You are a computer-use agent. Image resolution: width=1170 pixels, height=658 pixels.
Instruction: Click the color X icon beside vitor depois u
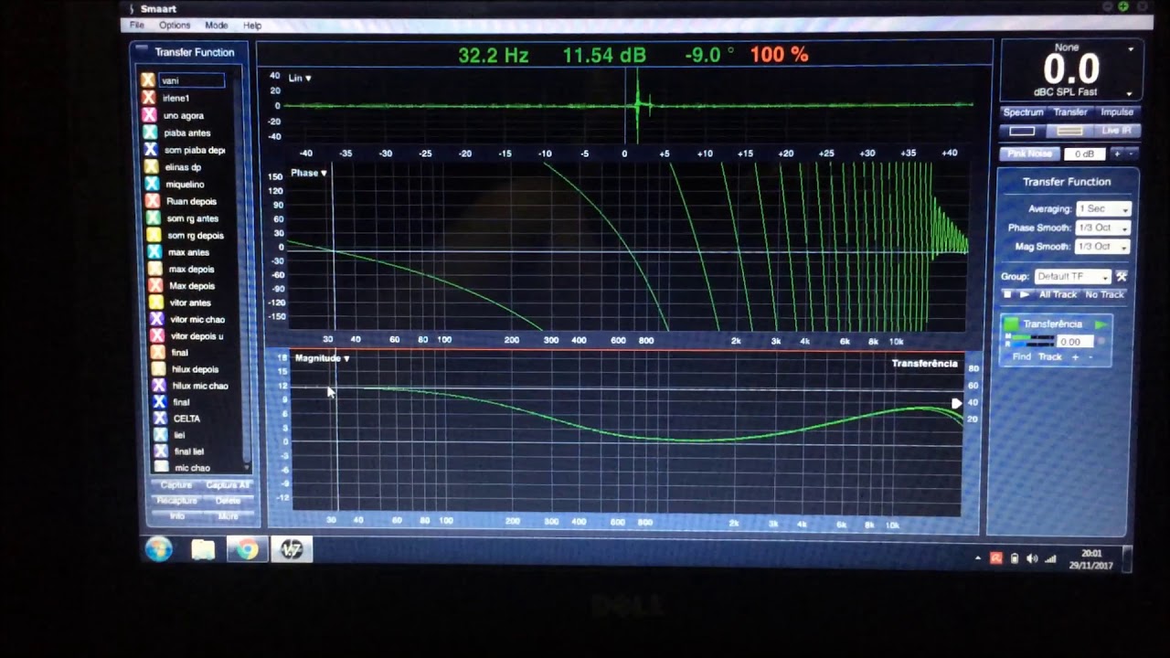[156, 335]
